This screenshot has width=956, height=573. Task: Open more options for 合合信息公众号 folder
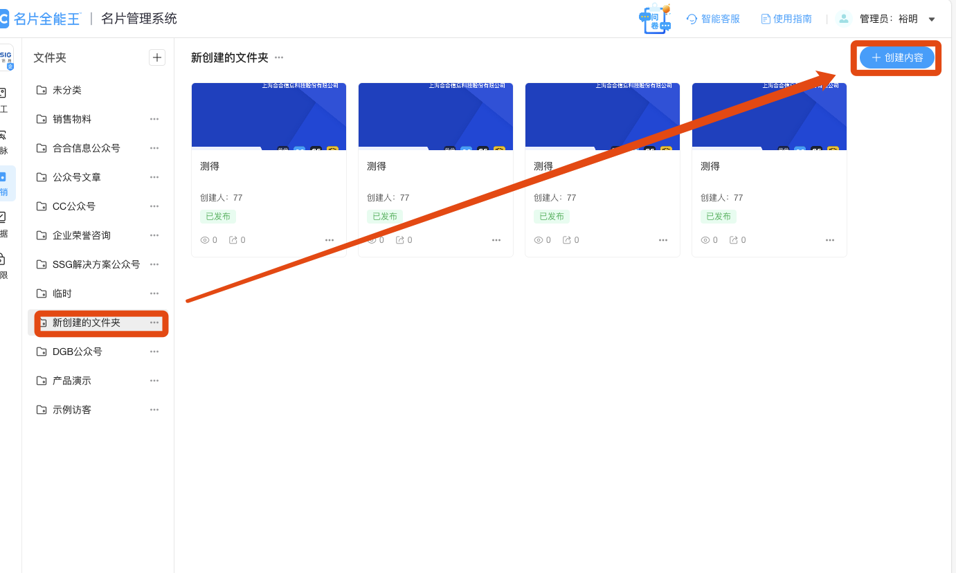[x=154, y=148]
